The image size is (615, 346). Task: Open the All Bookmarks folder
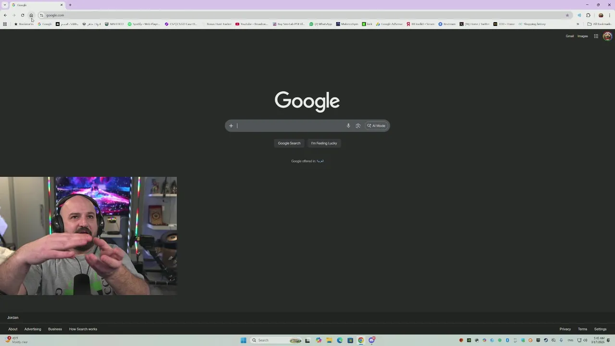coord(599,24)
